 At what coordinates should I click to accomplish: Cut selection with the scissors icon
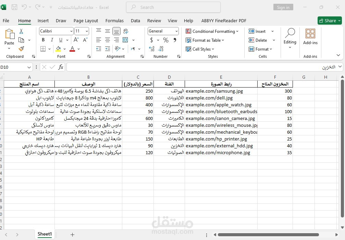[21, 31]
